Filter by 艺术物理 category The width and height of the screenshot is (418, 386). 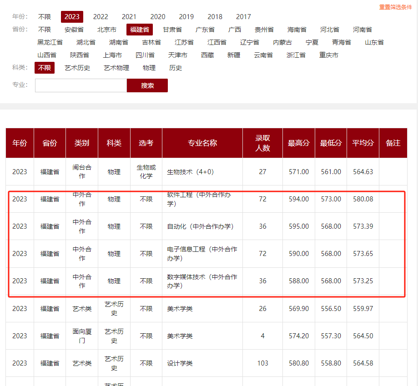pyautogui.click(x=116, y=68)
